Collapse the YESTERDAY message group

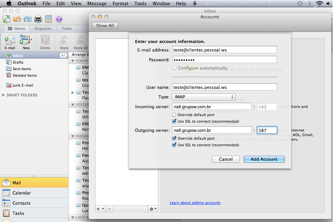(73, 105)
